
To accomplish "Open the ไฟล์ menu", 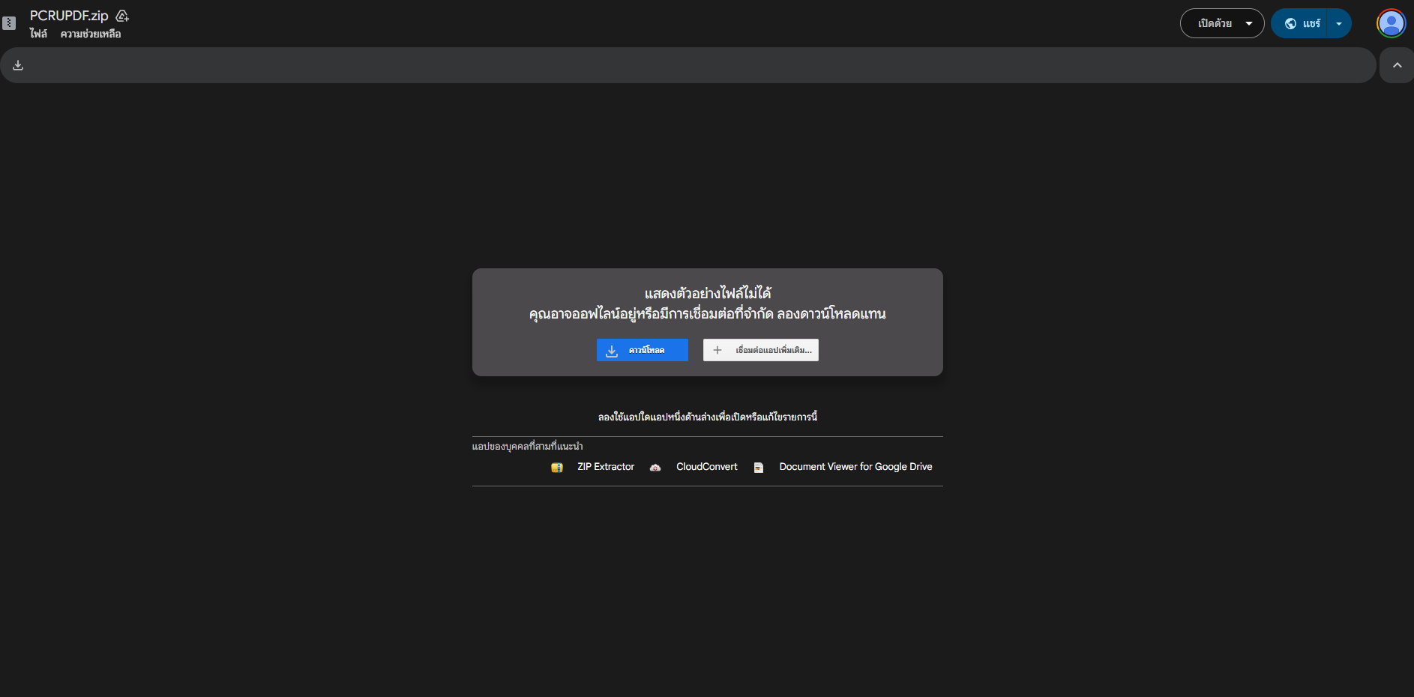I will coord(38,34).
